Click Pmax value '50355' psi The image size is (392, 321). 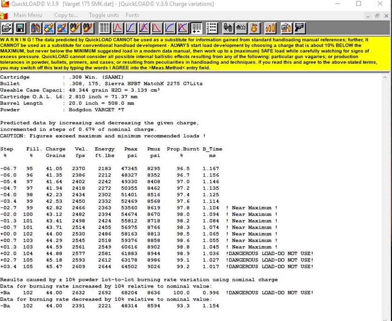pos(129,188)
